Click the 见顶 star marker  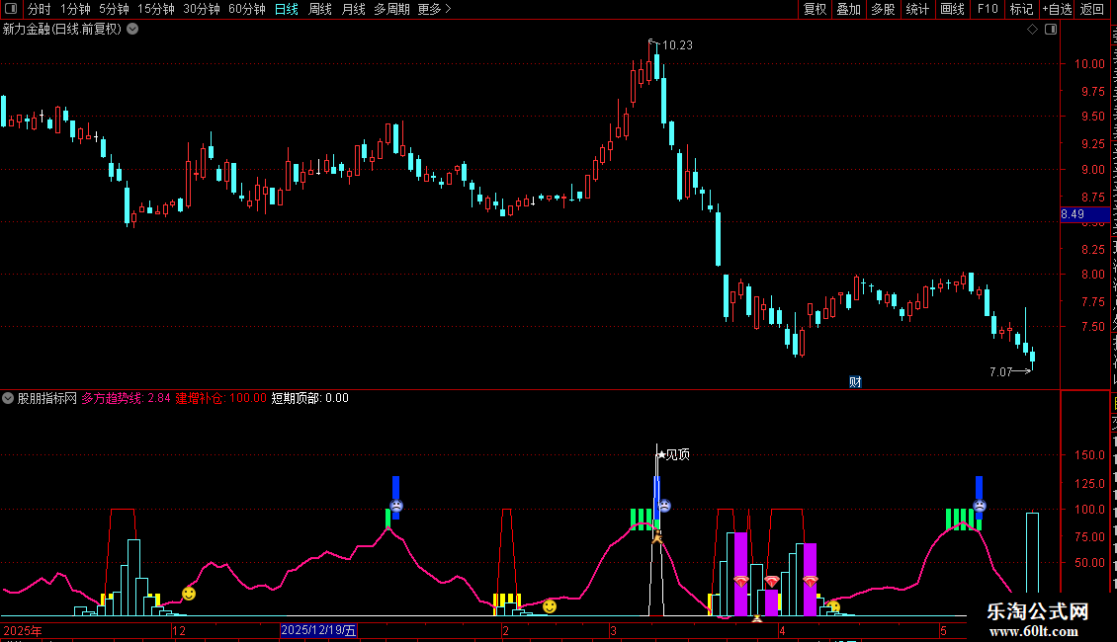coord(673,454)
